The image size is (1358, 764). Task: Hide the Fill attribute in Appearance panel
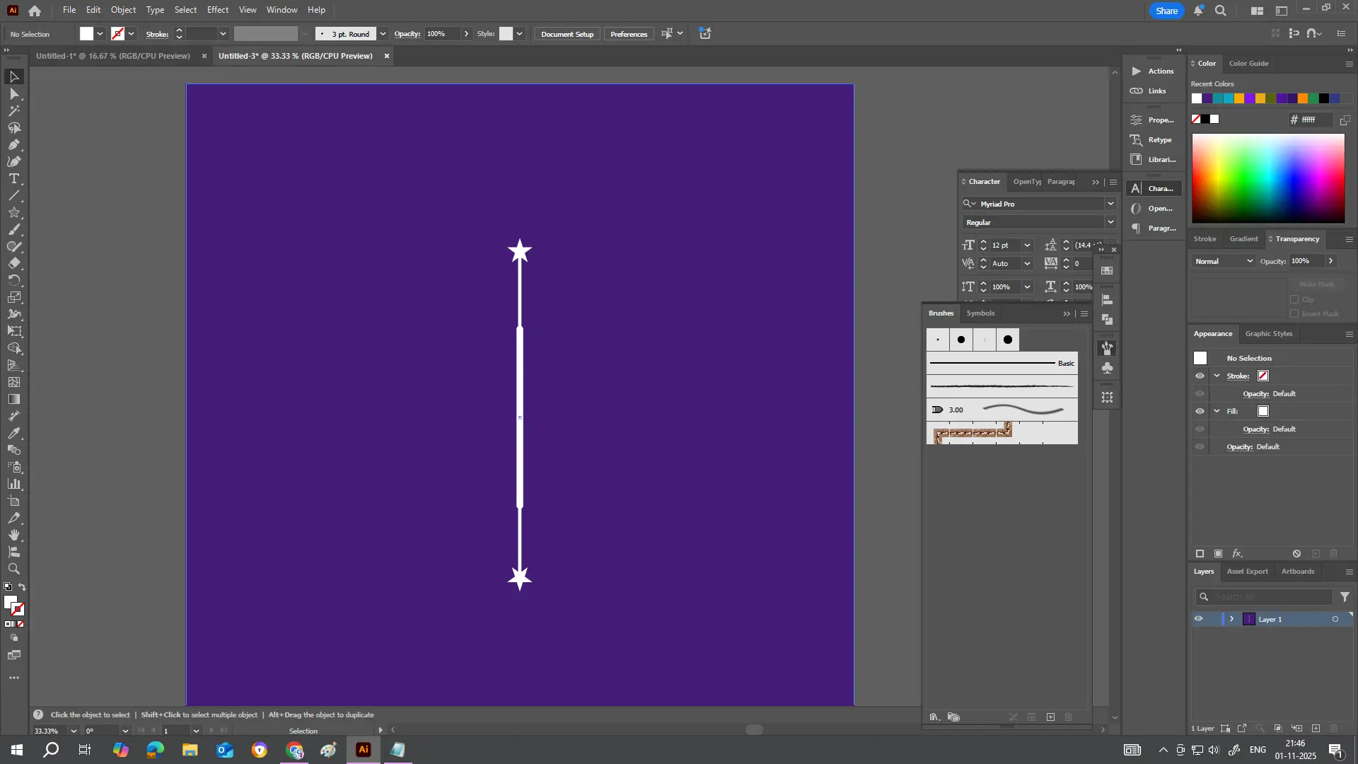(x=1200, y=411)
